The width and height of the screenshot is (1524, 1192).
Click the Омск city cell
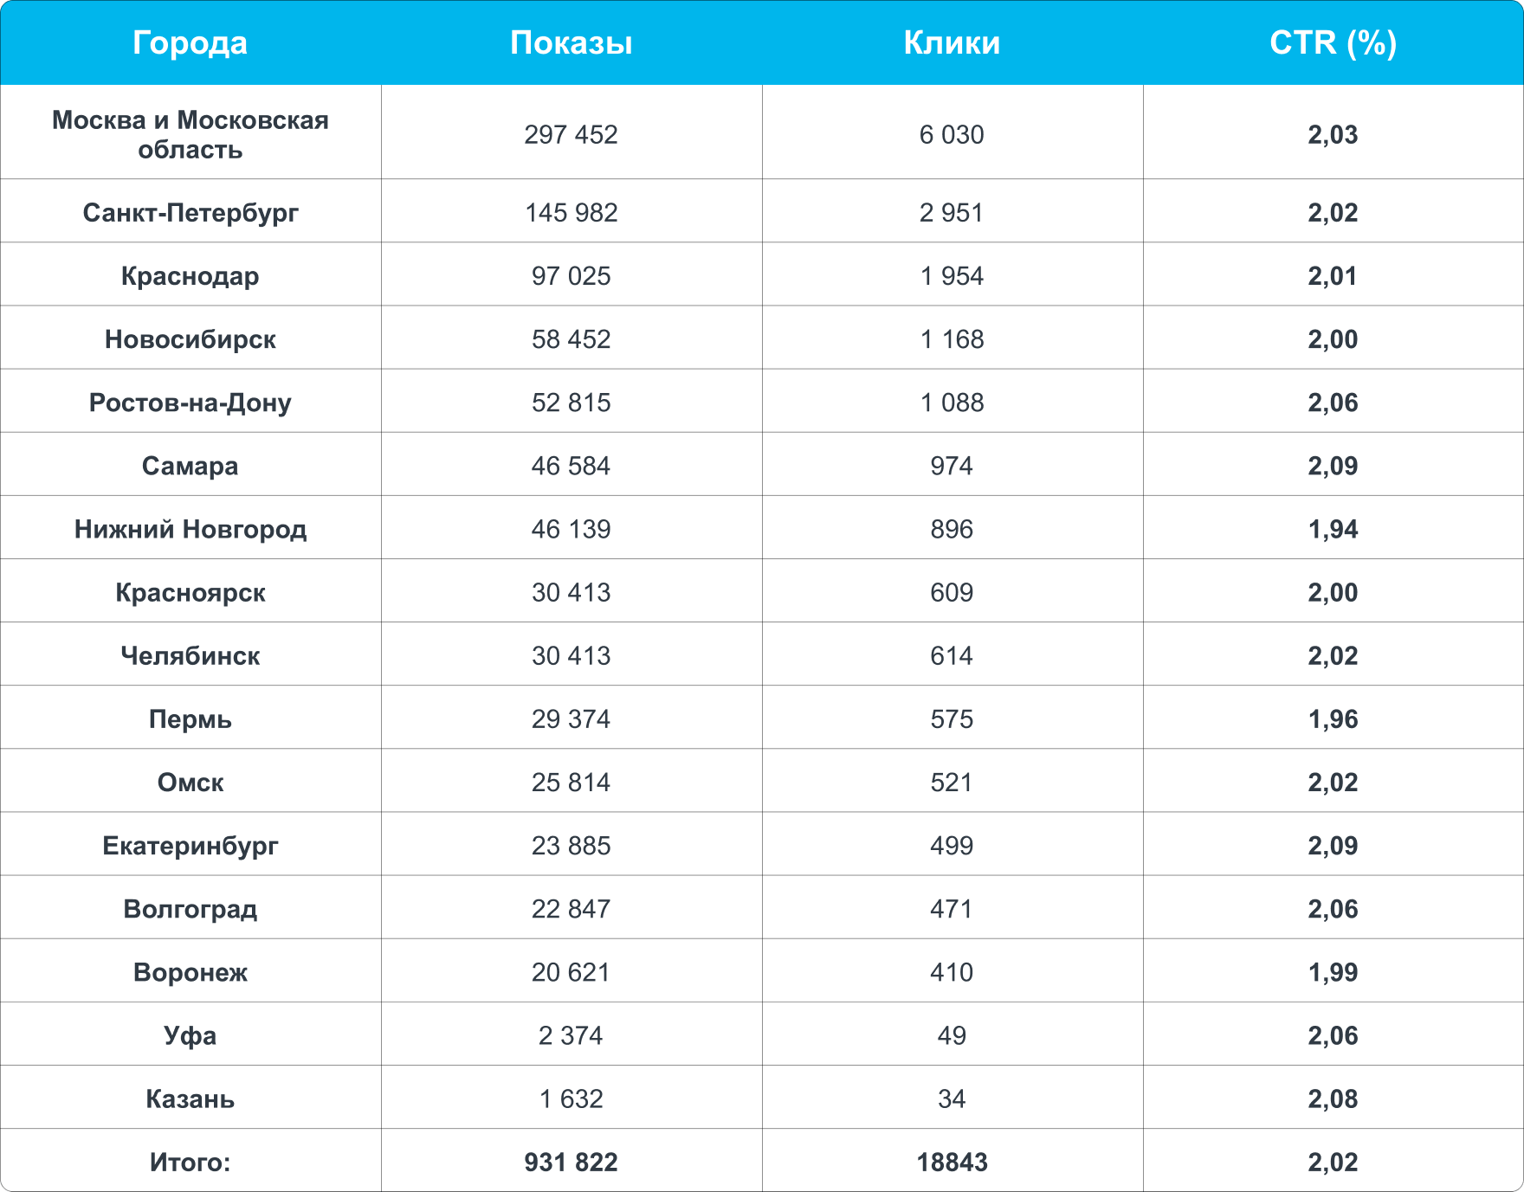190,782
